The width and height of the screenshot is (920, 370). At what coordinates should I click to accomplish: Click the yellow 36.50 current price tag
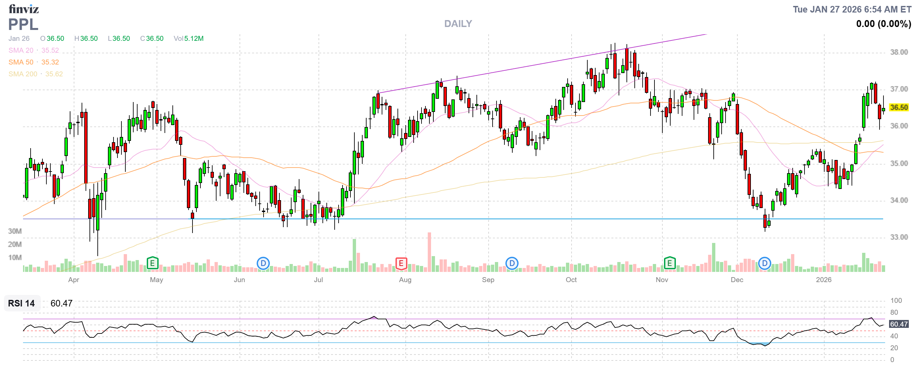pos(899,108)
